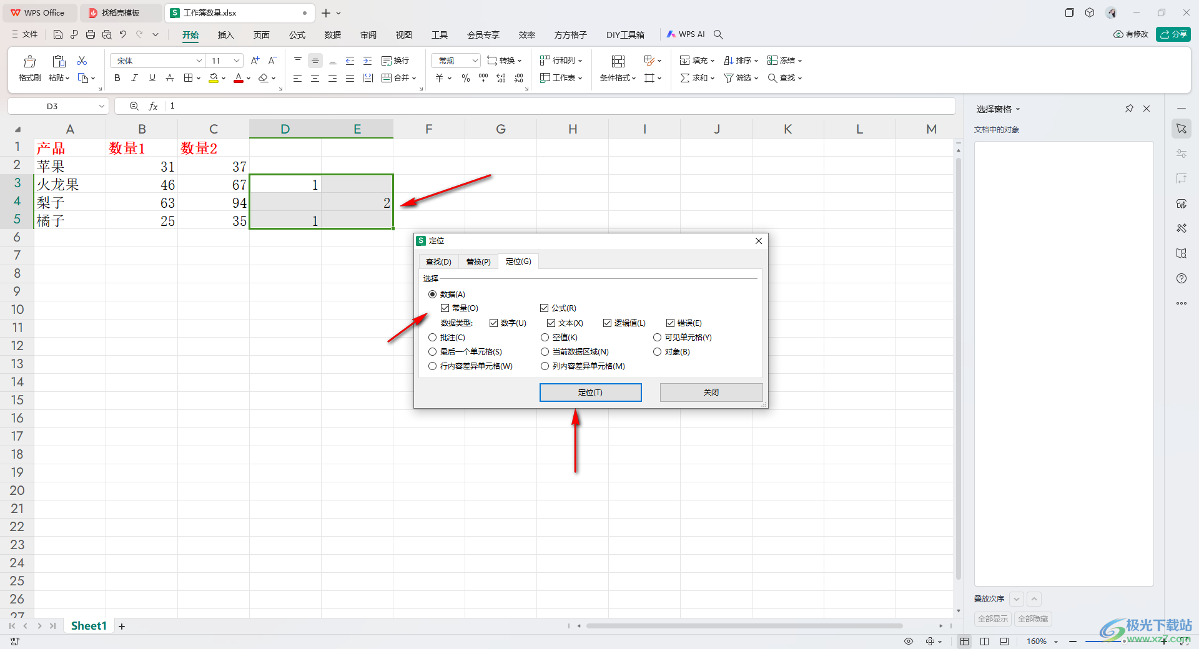Click the 关闭 button in dialog
1199x649 pixels.
click(711, 393)
